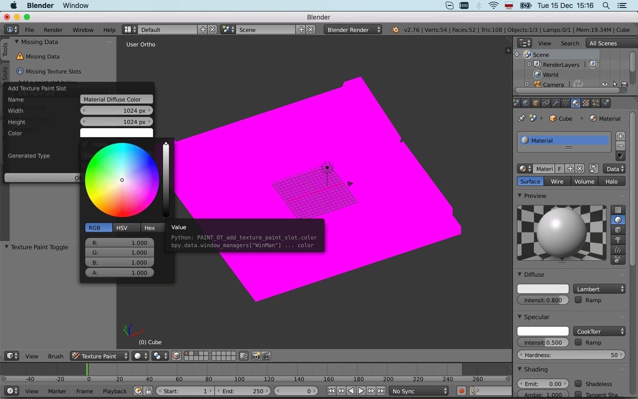Select the Render properties tab
Screen dimensions: 638x399
[517, 103]
